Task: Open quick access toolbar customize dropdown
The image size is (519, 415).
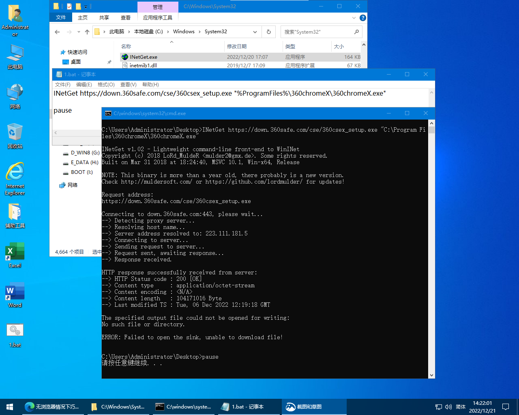Action: tap(86, 6)
